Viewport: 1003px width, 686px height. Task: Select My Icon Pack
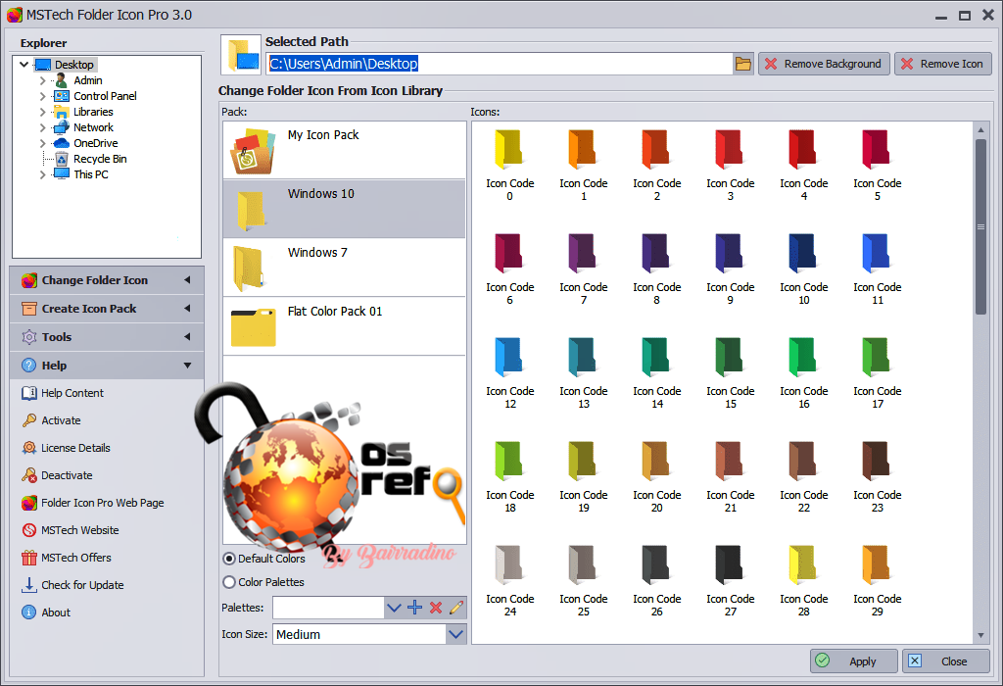click(344, 150)
